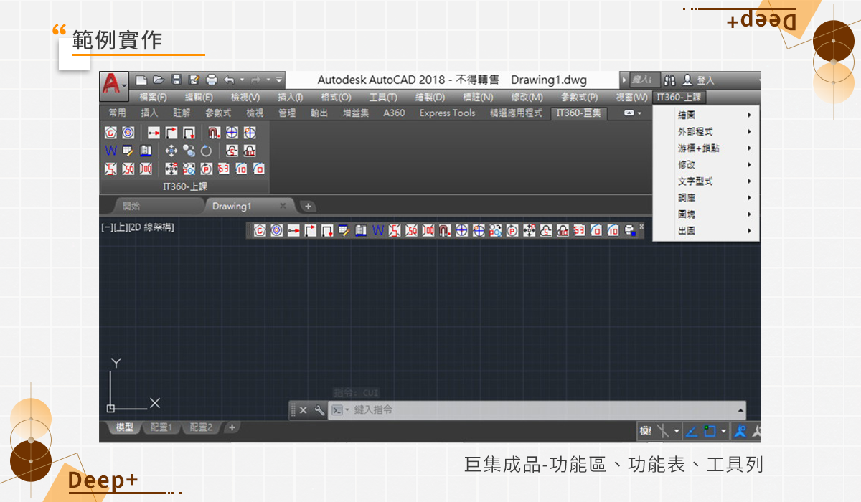
Task: Open the 檔案(F) menu
Action: pos(152,97)
